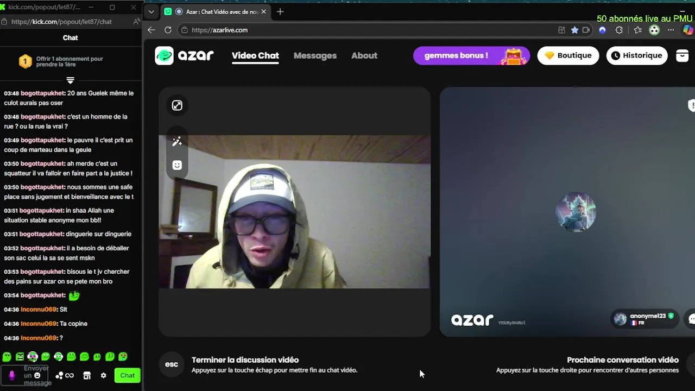
Task: Select the first green blob emote
Action: [x=7, y=357]
